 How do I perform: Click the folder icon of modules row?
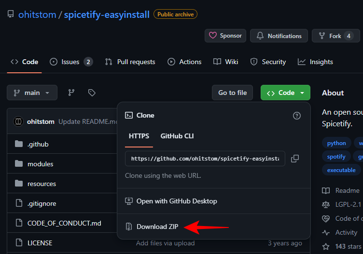point(19,164)
